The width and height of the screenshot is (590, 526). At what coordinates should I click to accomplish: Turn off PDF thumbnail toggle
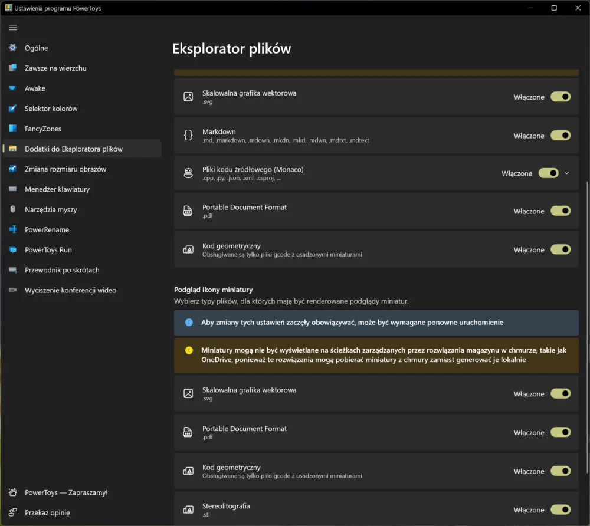(x=560, y=432)
